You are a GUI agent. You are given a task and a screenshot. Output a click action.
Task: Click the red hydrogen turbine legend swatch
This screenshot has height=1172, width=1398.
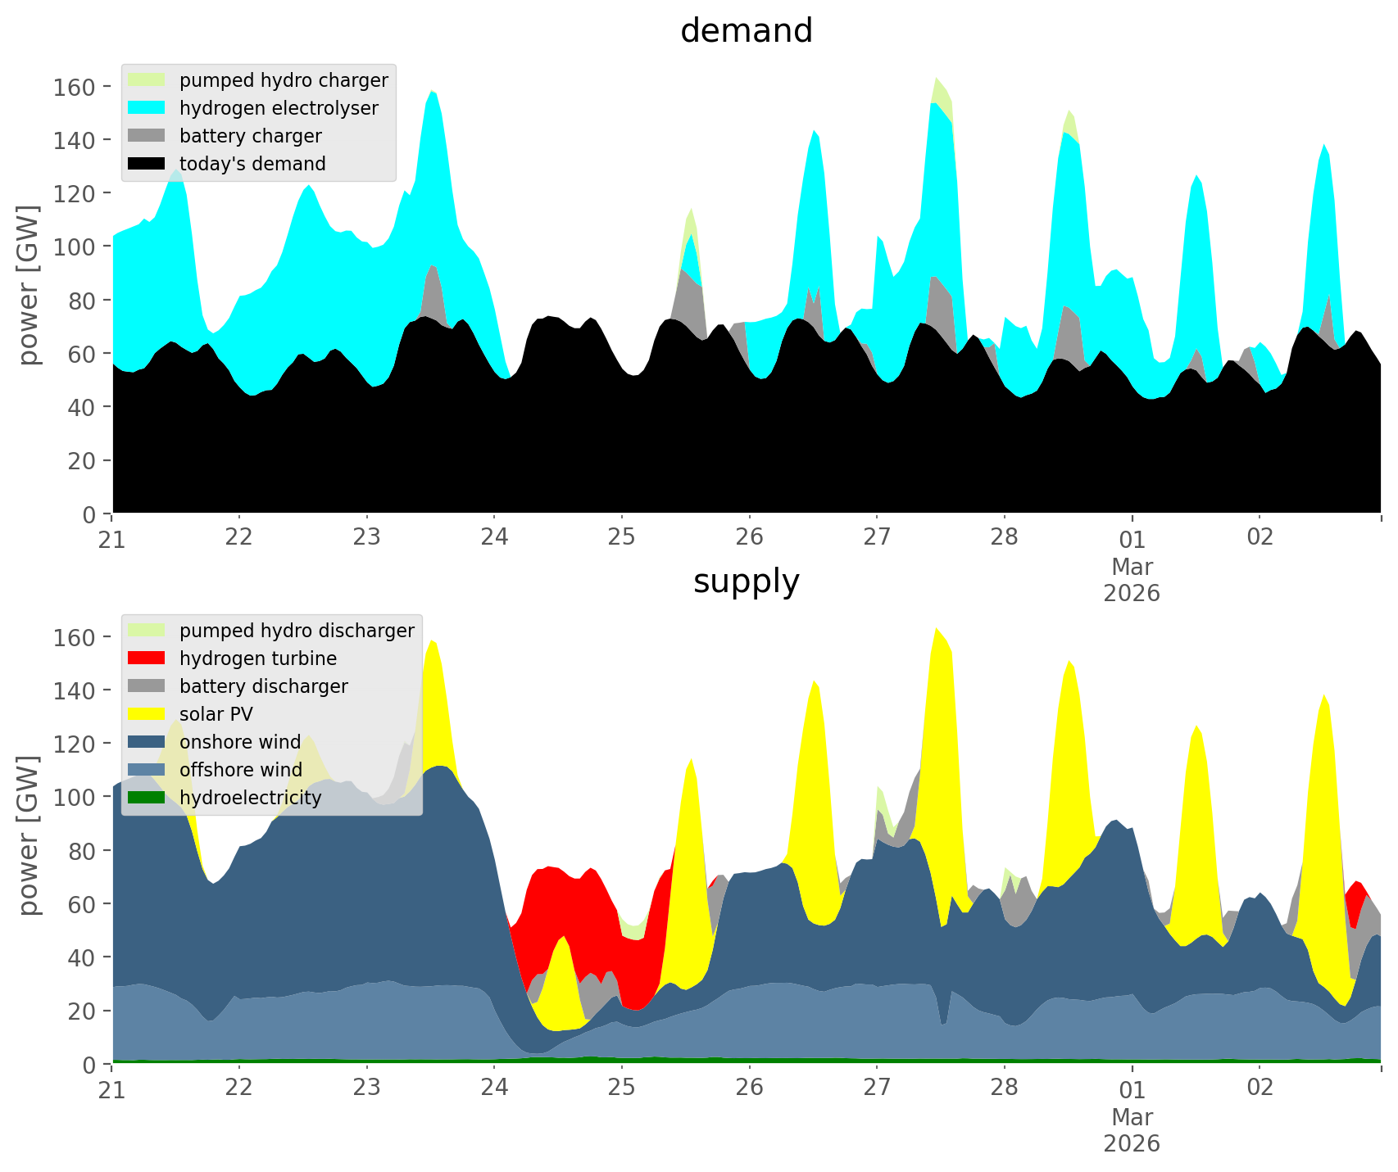pos(147,658)
